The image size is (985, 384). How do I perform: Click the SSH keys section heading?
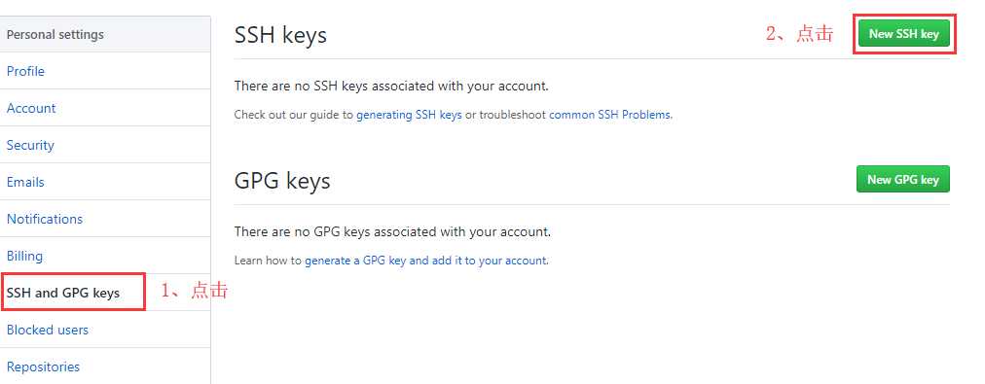(280, 35)
